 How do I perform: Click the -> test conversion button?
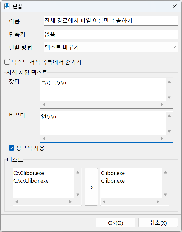(91, 187)
